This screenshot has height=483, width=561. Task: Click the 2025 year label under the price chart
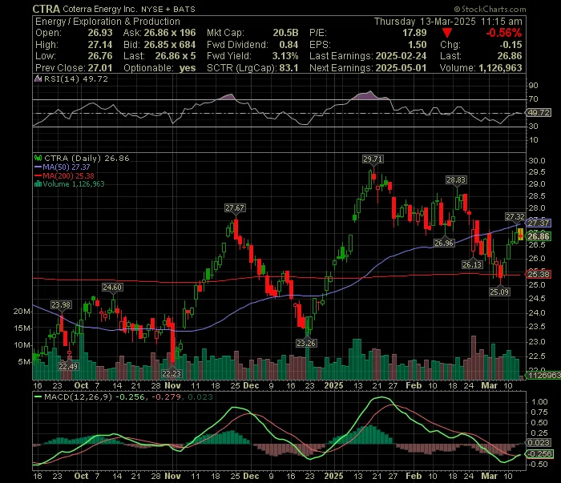(334, 385)
